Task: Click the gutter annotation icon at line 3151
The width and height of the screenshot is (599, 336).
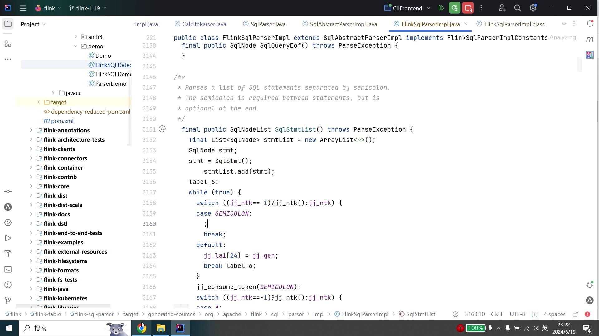Action: click(162, 129)
